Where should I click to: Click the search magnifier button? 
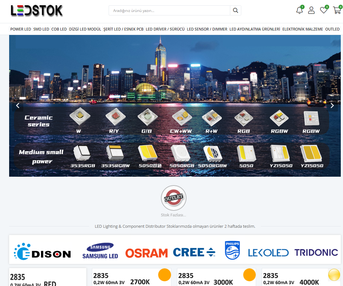pyautogui.click(x=235, y=10)
